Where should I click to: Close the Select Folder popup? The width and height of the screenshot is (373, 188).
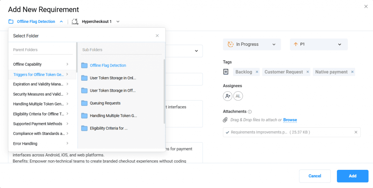click(x=157, y=36)
